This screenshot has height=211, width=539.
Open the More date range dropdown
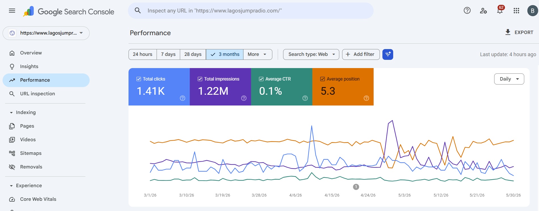coord(258,54)
